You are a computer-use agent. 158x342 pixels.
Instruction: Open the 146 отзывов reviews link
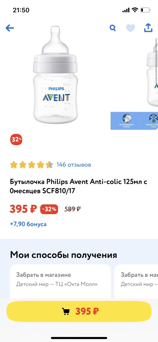point(74,165)
